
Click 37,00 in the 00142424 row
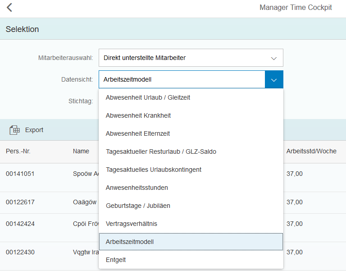click(294, 224)
